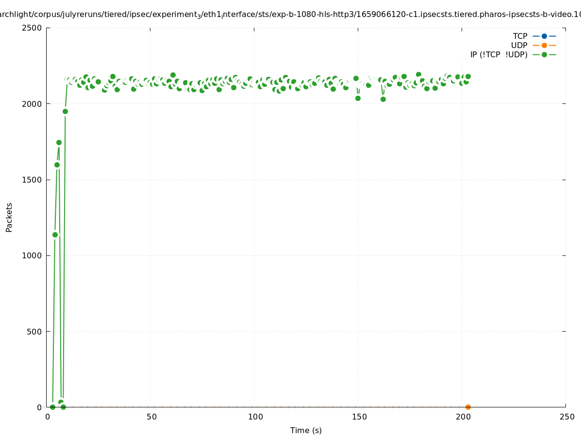The image size is (581, 437).
Task: Select the orange UDP data point near 200s
Action: [x=468, y=407]
